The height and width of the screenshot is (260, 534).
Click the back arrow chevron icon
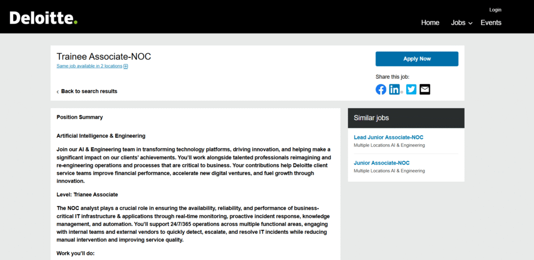(58, 92)
